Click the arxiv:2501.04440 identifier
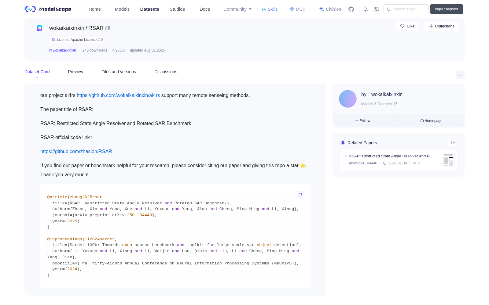The image size is (489, 305). 363,163
